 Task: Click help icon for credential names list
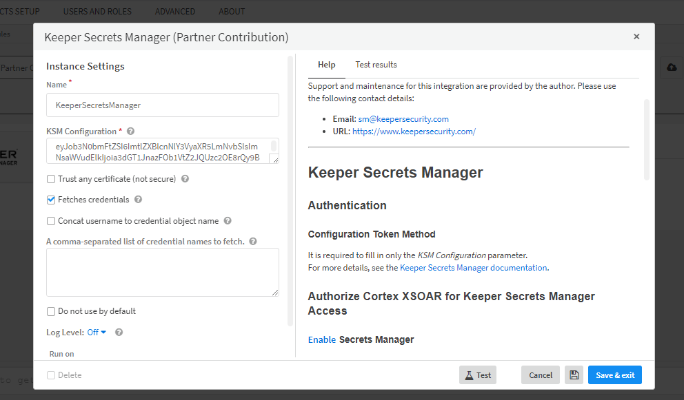pyautogui.click(x=253, y=242)
